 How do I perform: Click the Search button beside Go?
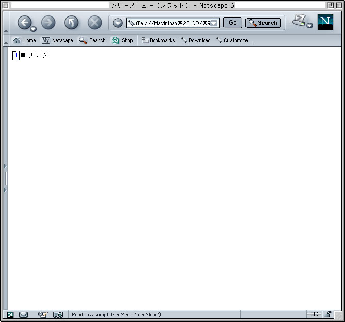point(263,23)
